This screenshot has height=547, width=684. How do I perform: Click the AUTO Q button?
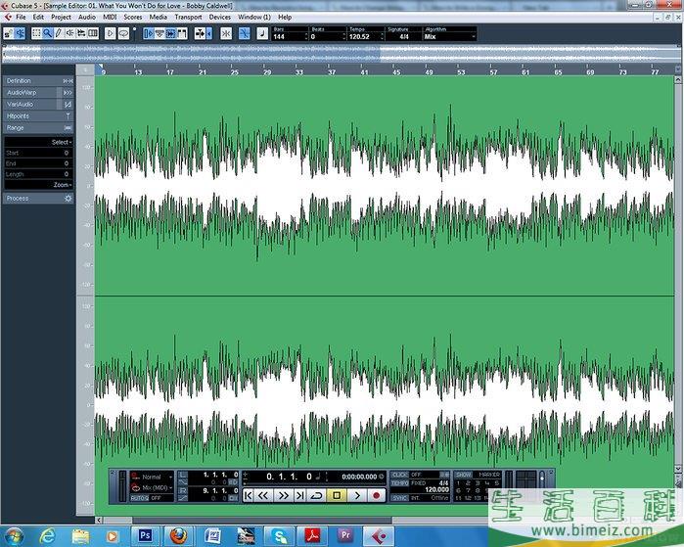pyautogui.click(x=140, y=498)
